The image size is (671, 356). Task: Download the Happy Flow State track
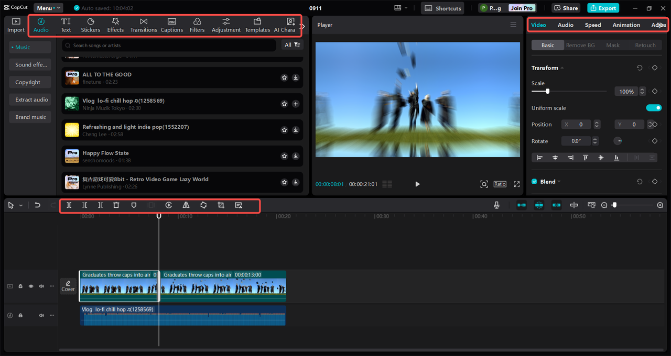click(x=296, y=156)
